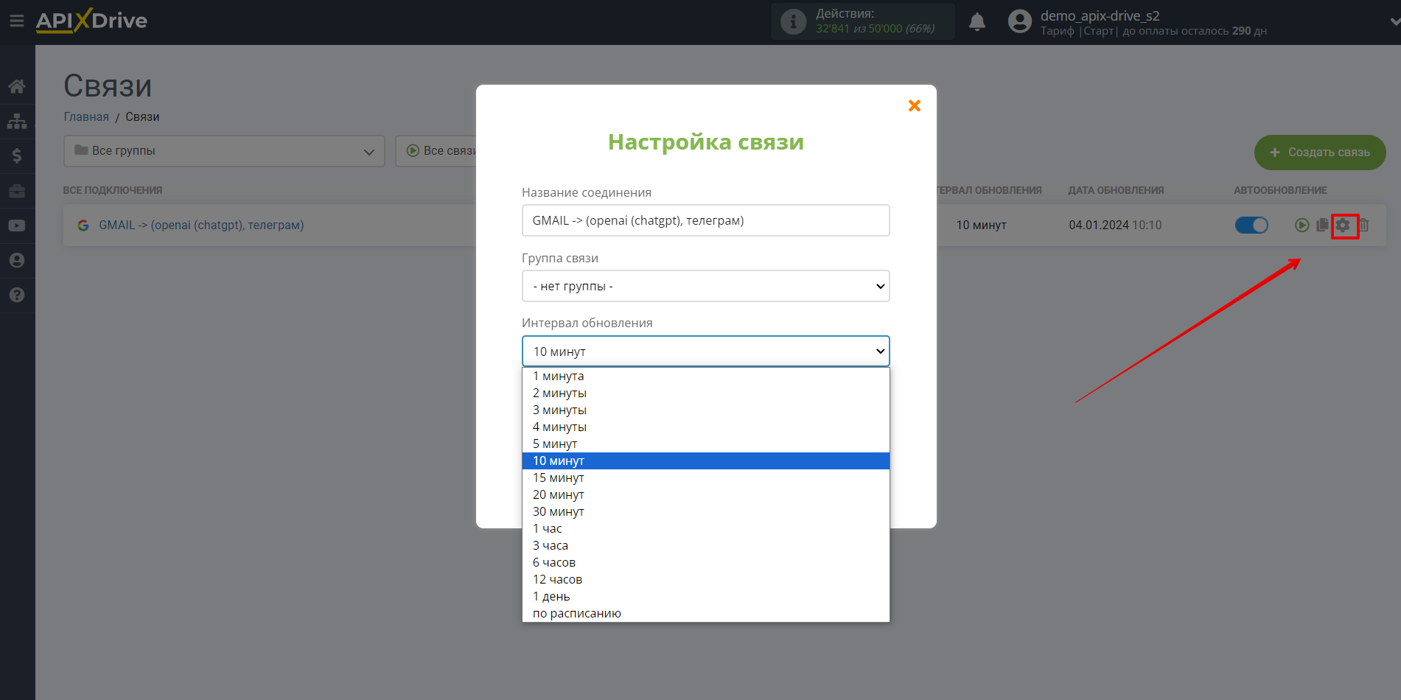This screenshot has width=1401, height=700.
Task: Select 1 час interval option
Action: (705, 528)
